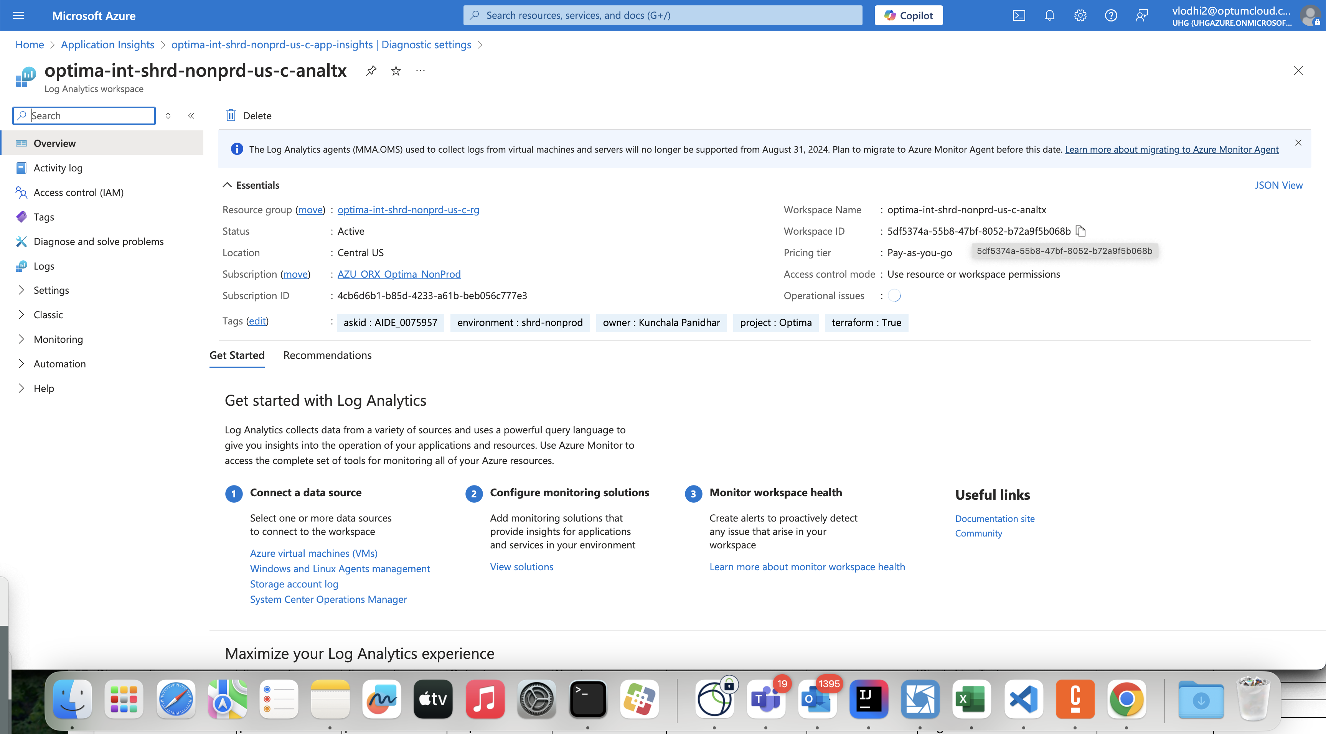
Task: Open Microsoft Teams from the Dock
Action: pos(765,699)
